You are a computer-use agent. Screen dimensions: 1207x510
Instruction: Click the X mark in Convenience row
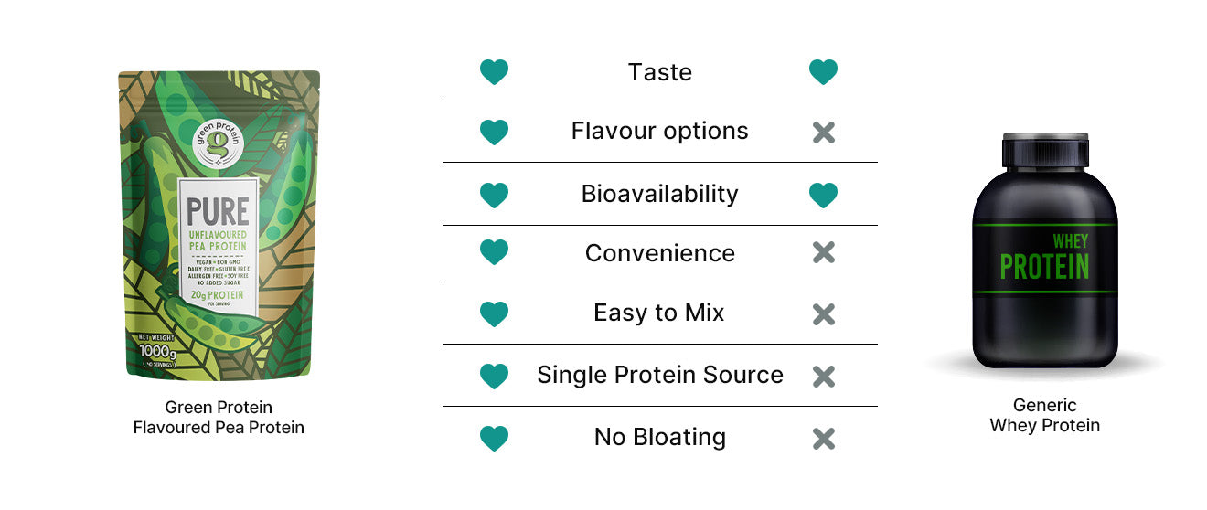pos(823,253)
